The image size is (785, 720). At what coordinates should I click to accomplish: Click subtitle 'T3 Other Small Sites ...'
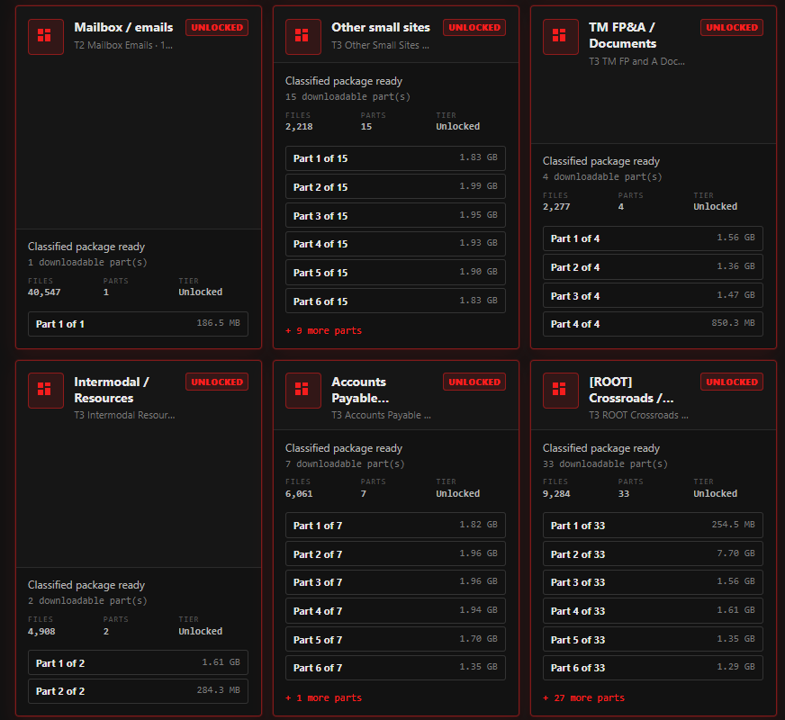(x=380, y=45)
